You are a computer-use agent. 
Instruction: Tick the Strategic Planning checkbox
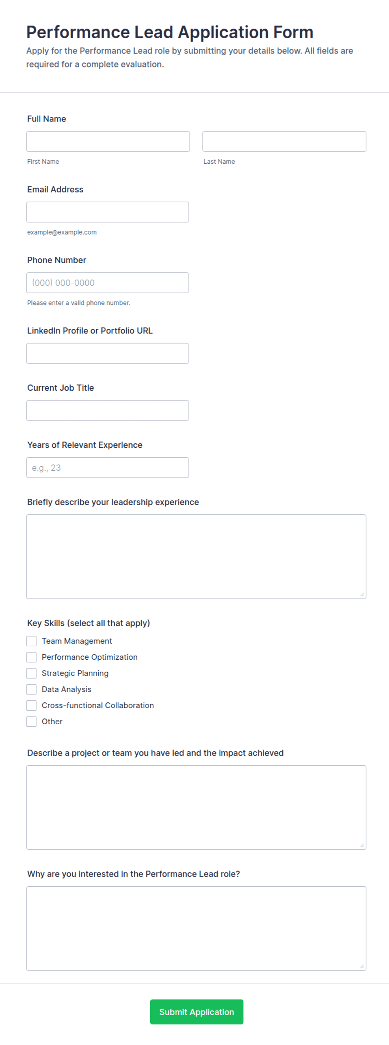pyautogui.click(x=31, y=673)
